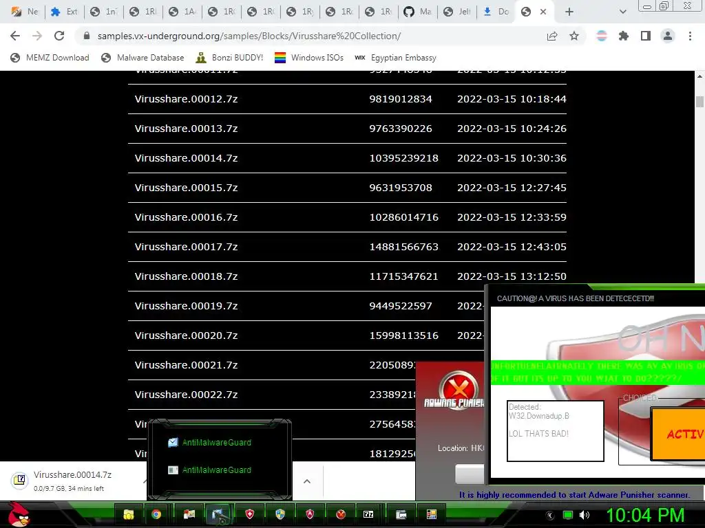This screenshot has height=528, width=705.
Task: Open a new tab with the plus button
Action: pyautogui.click(x=569, y=12)
